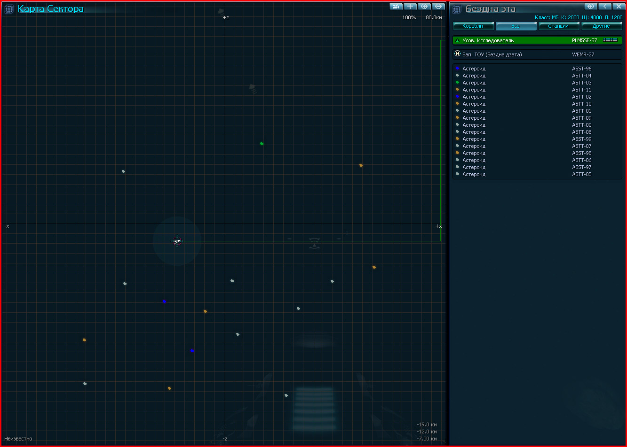The height and width of the screenshot is (447, 627).
Task: Click the Щ: 4000 shield value
Action: click(x=592, y=17)
